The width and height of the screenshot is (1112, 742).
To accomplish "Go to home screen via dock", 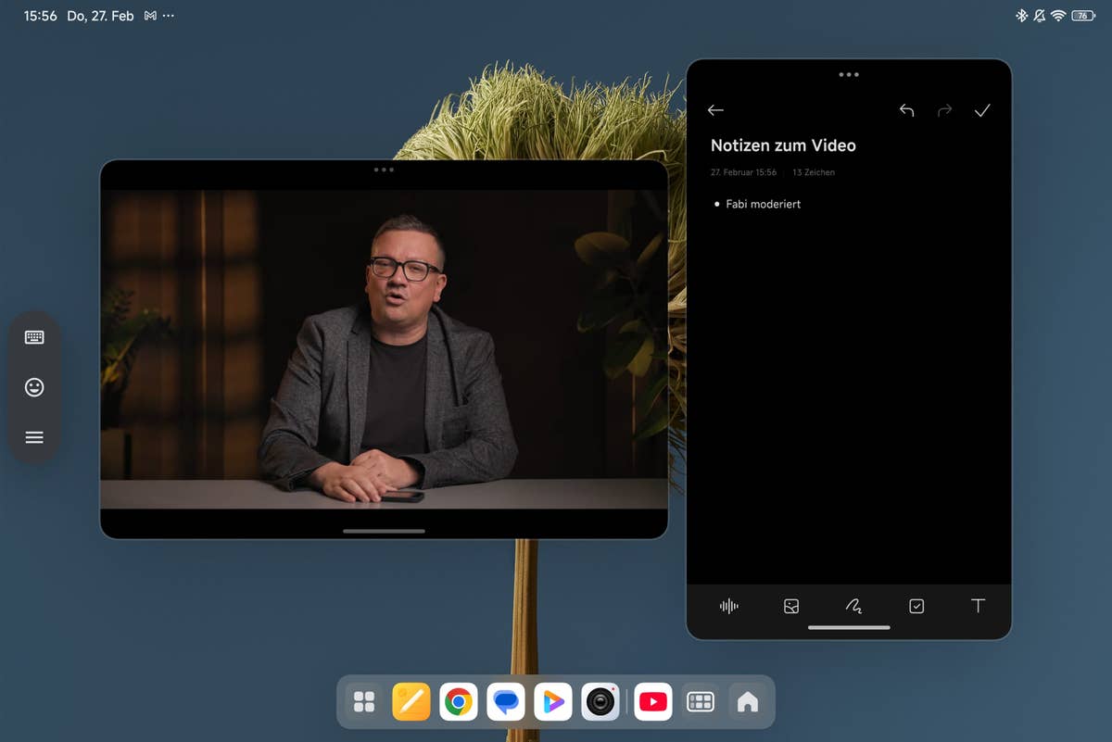I will (x=747, y=702).
